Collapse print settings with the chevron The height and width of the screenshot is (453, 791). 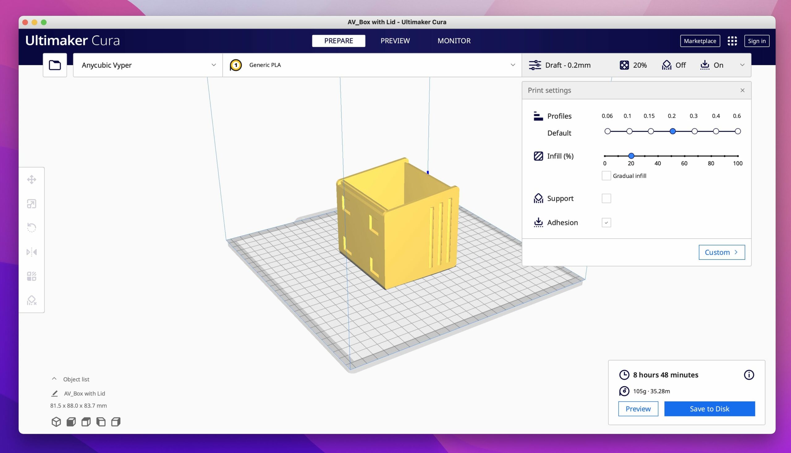click(742, 65)
